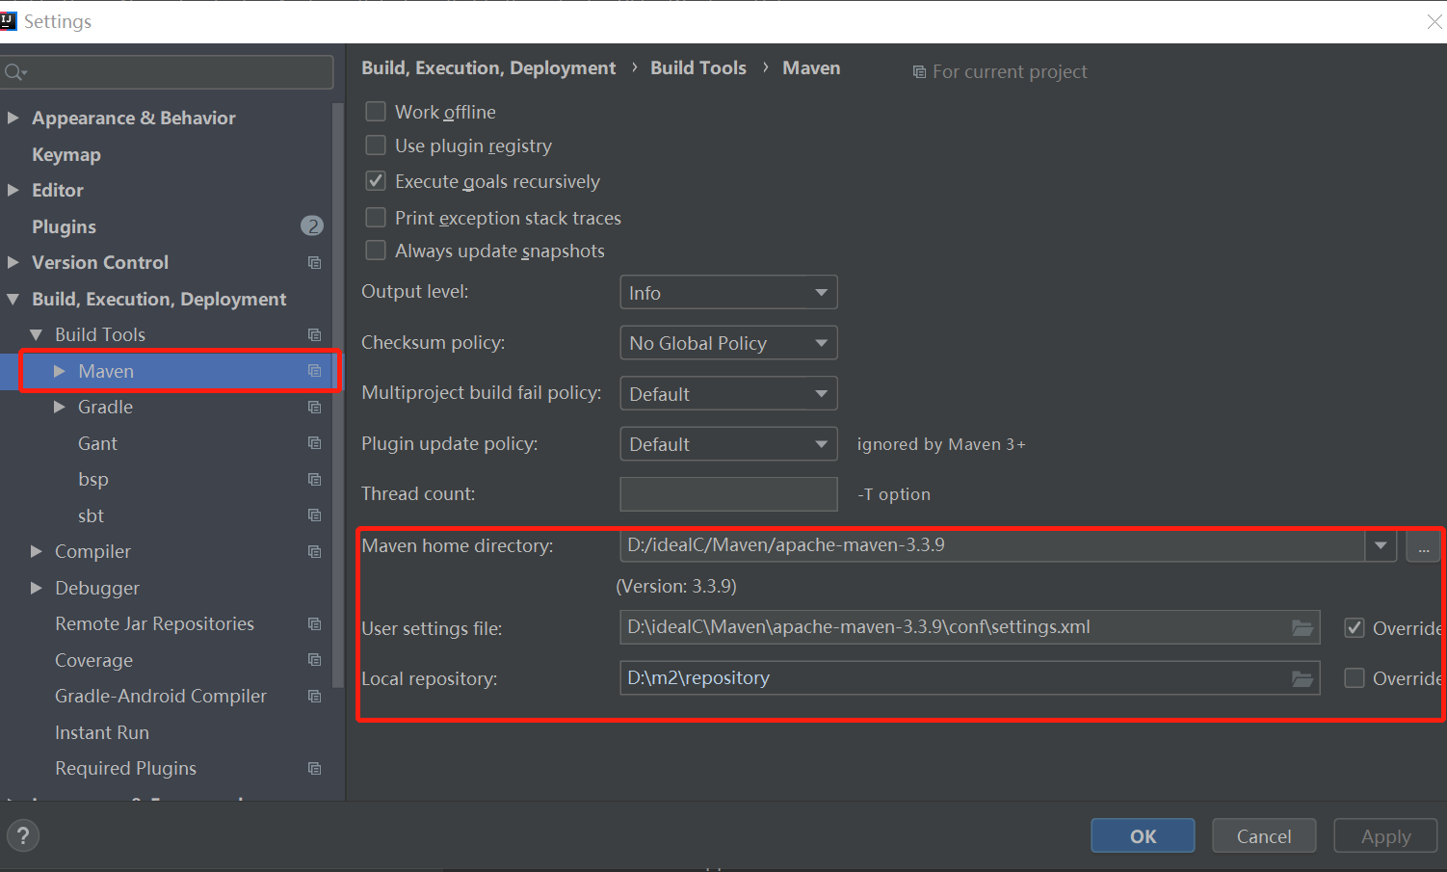Select Plugins in settings tree

(64, 226)
